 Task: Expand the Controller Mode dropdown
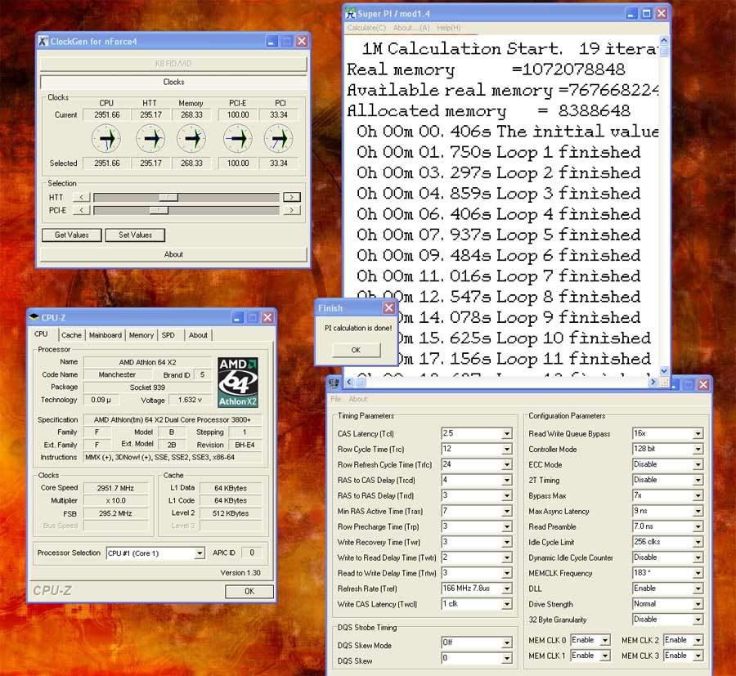tap(698, 450)
